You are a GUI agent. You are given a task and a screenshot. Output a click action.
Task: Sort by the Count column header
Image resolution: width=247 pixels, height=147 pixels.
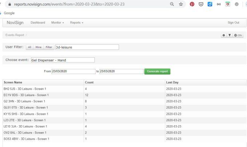(89, 82)
